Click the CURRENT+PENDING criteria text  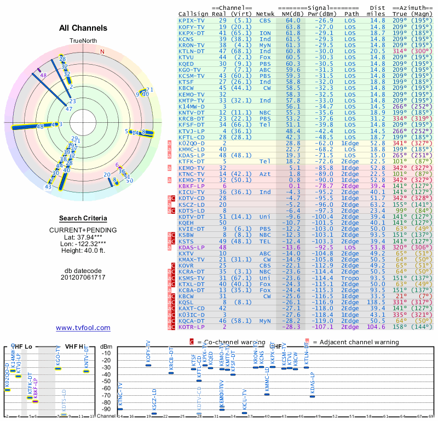pyautogui.click(x=83, y=230)
